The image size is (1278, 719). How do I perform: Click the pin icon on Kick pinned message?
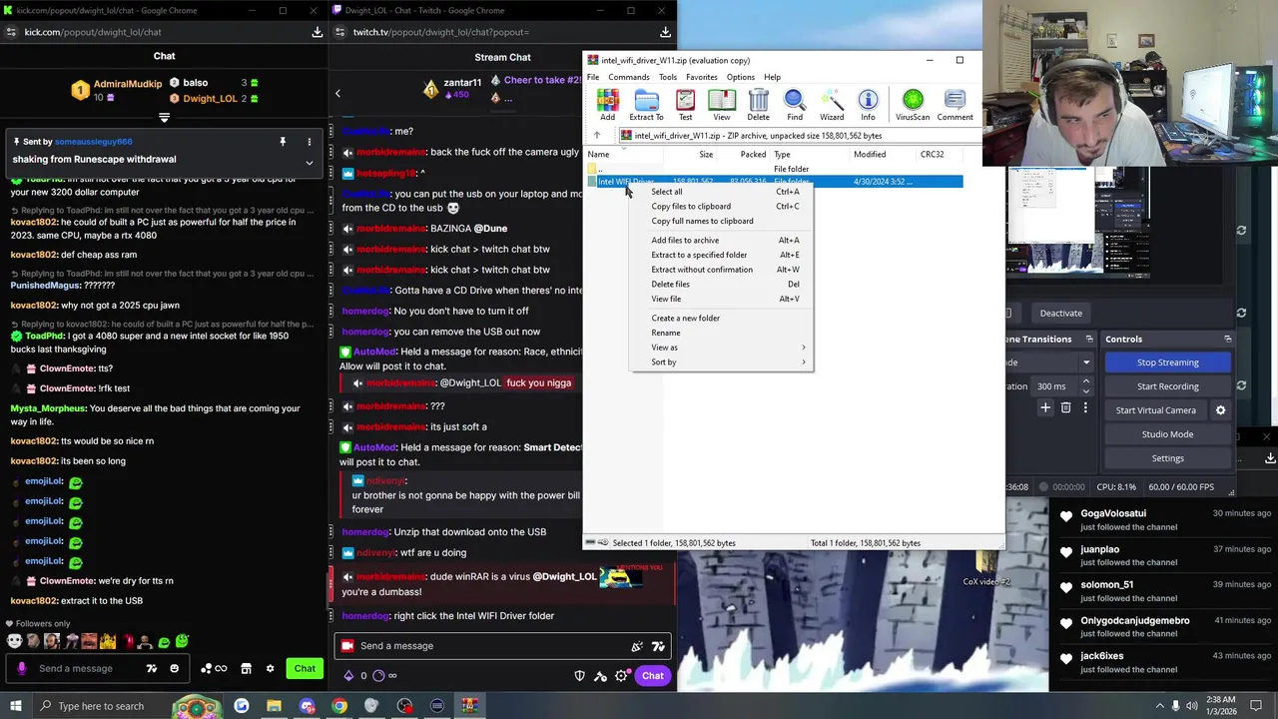tap(283, 142)
